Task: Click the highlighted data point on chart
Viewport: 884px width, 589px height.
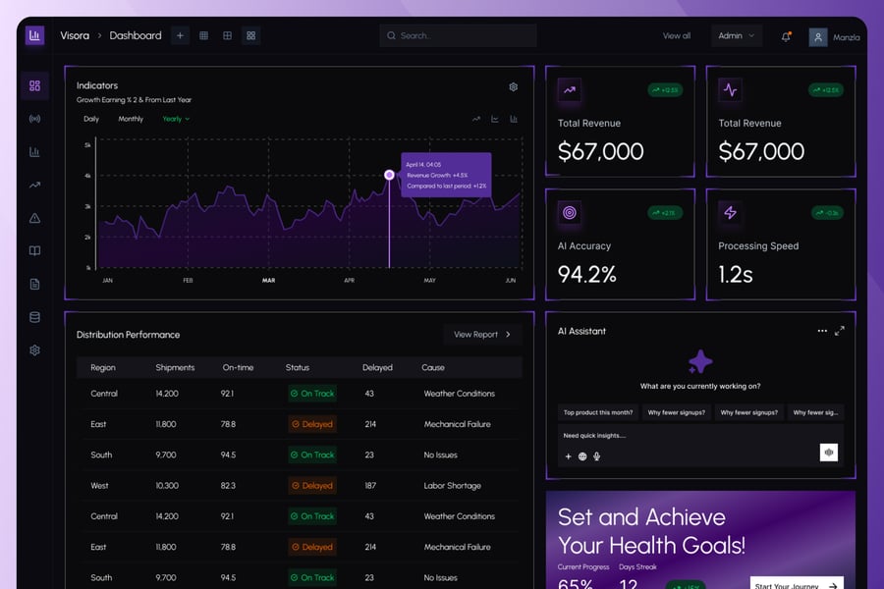Action: click(x=389, y=175)
